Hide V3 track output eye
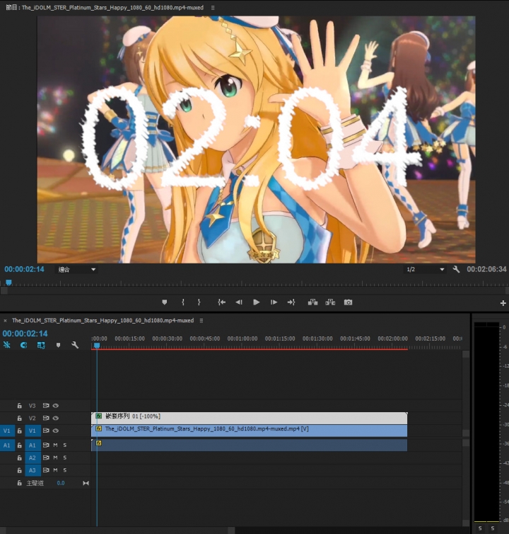Screen dimensions: 509x534 pos(56,406)
